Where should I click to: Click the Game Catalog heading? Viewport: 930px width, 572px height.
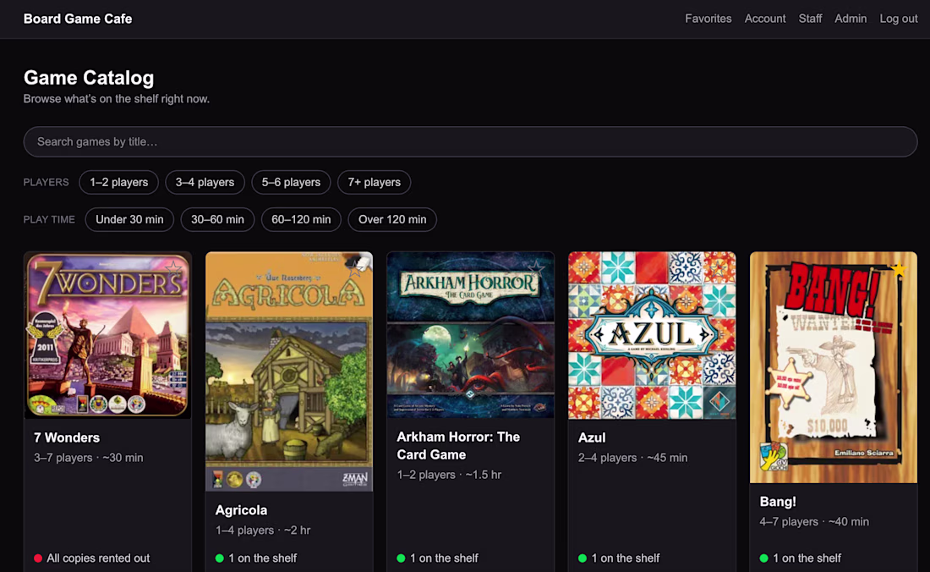(x=89, y=78)
